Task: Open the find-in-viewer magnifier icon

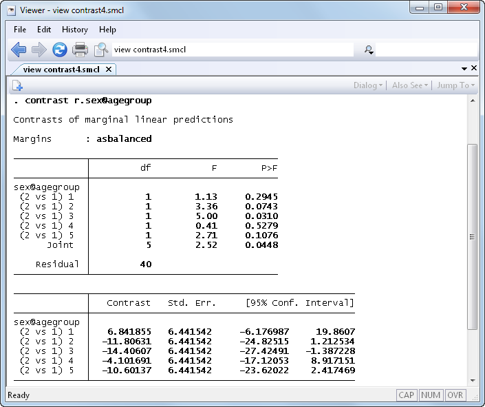Action: [x=101, y=50]
